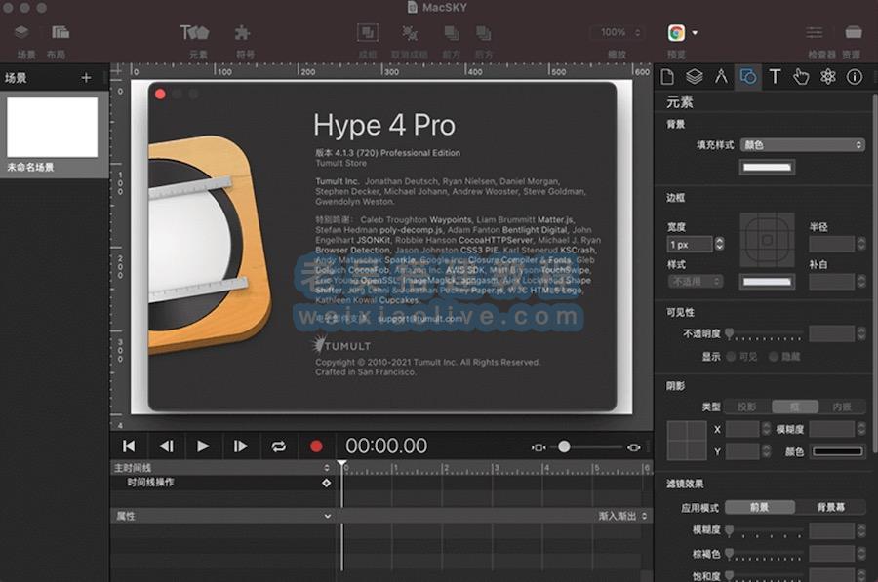Open the Actions inspector hand tab
The width and height of the screenshot is (878, 582).
(x=801, y=76)
